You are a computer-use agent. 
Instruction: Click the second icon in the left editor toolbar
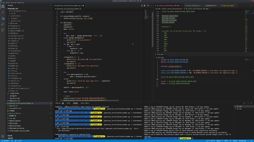[x=144, y=6]
